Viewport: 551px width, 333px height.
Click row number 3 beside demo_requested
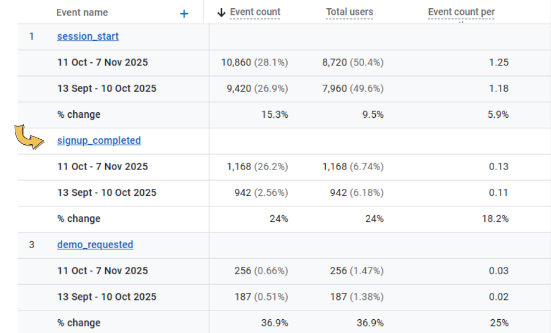pyautogui.click(x=31, y=245)
